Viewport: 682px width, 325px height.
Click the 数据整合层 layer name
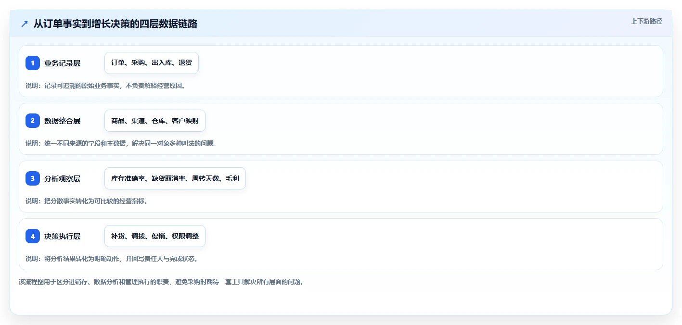[62, 121]
